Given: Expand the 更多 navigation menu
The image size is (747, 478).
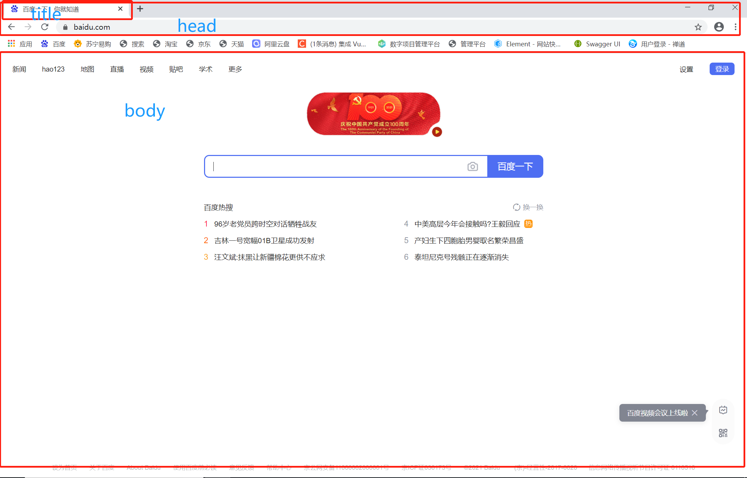Looking at the screenshot, I should click(x=235, y=69).
